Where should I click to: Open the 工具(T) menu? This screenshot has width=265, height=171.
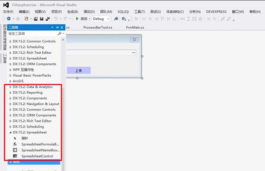click(x=140, y=11)
